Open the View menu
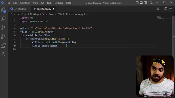Image resolution: width=175 pixels, height=98 pixels. 36,3
